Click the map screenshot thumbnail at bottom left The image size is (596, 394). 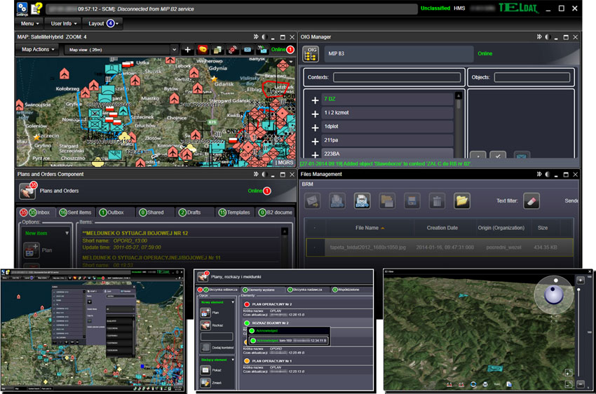(93, 330)
